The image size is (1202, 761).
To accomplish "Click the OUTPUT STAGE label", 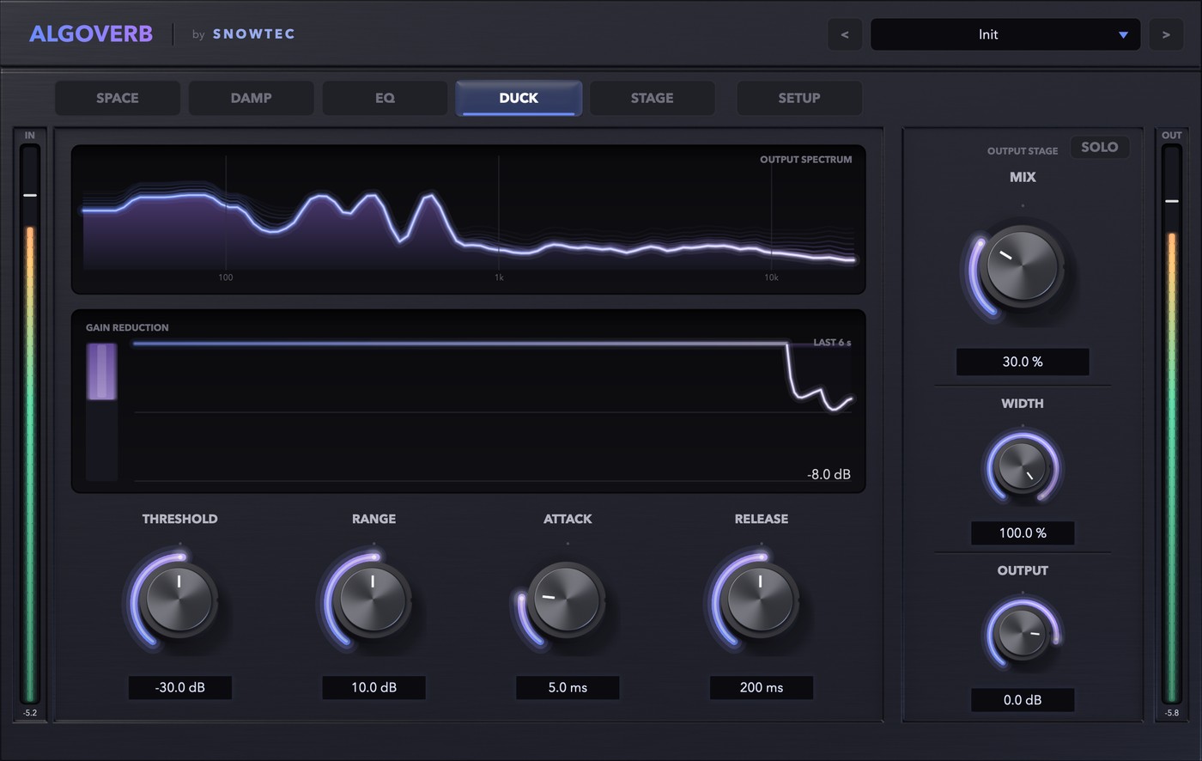I will pyautogui.click(x=1022, y=151).
